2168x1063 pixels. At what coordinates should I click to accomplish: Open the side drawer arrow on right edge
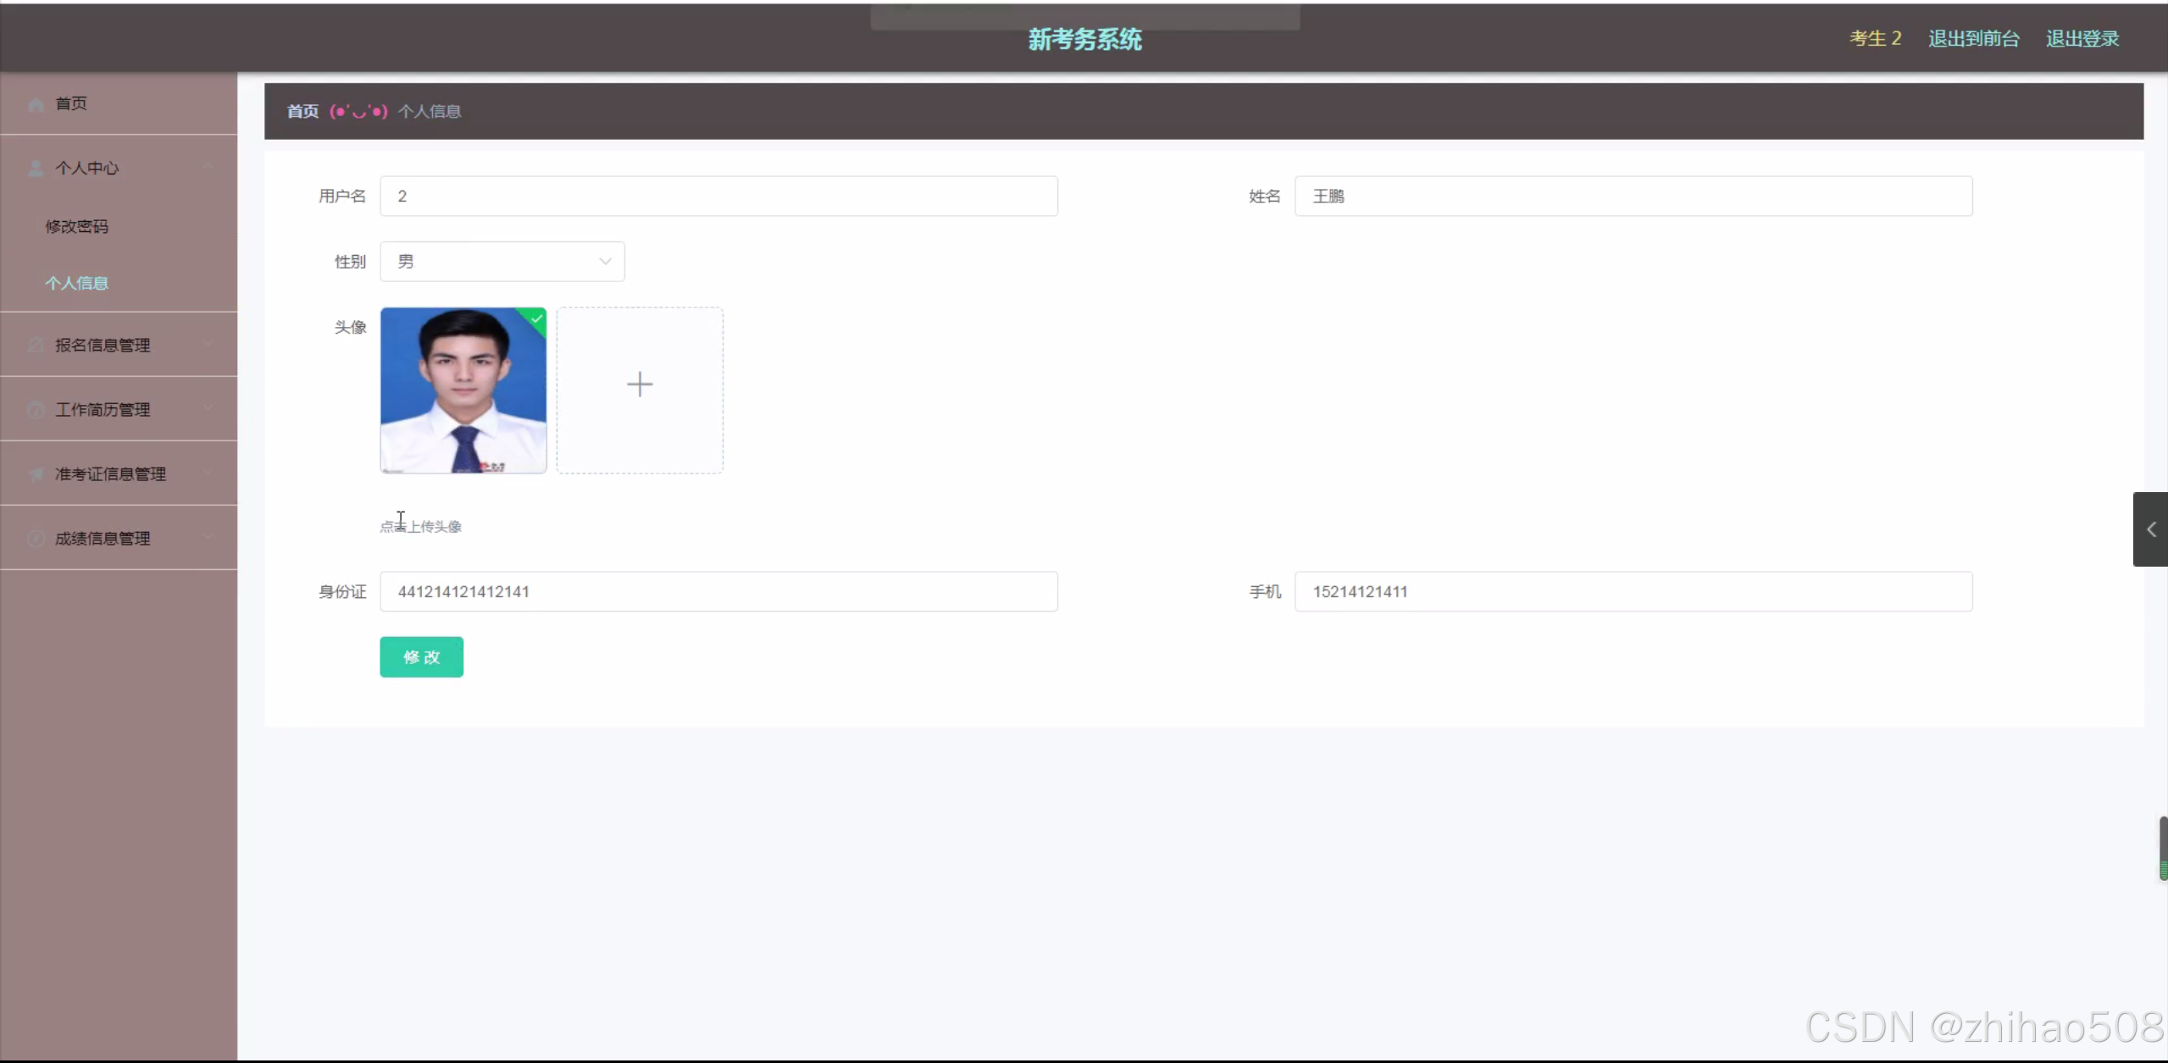click(x=2150, y=529)
